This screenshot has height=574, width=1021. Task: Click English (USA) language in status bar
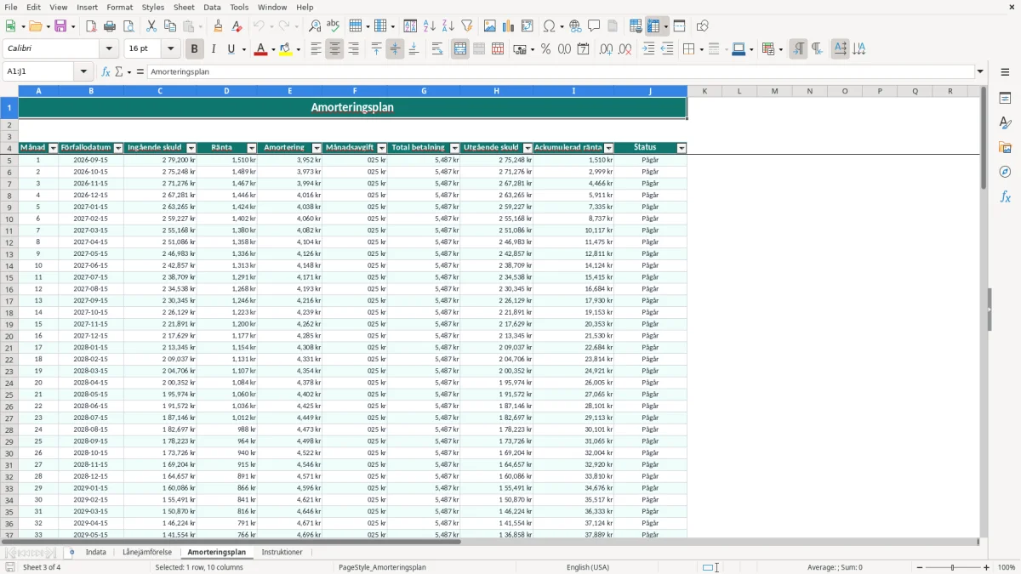pyautogui.click(x=588, y=567)
